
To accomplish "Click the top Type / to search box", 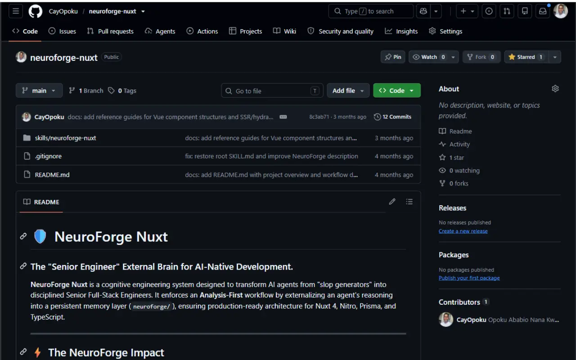I will (371, 11).
